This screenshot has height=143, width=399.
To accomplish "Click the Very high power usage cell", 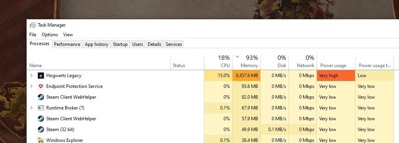I will tap(336, 76).
